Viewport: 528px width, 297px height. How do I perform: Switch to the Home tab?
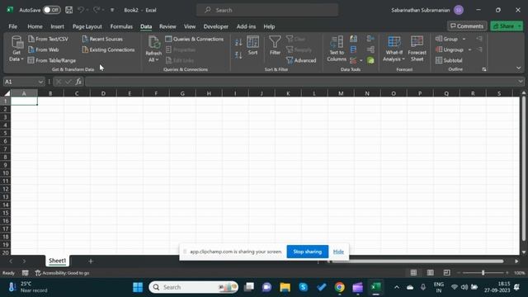[x=35, y=26]
